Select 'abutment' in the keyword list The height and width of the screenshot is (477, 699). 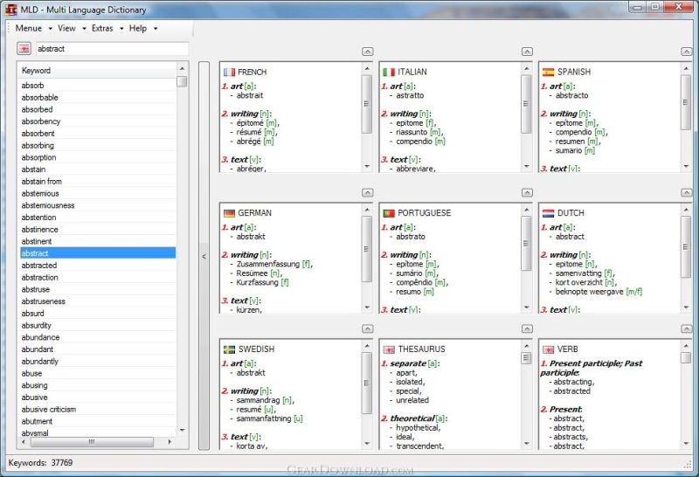(x=98, y=421)
